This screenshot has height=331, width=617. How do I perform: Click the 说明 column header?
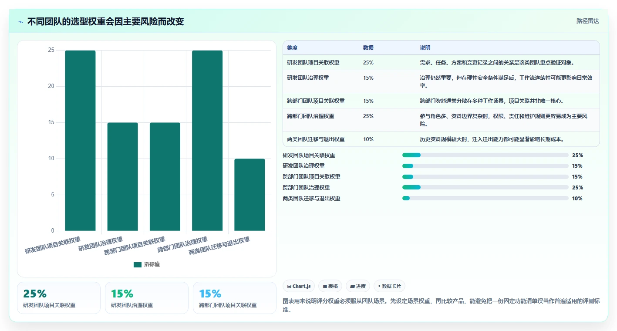point(425,48)
